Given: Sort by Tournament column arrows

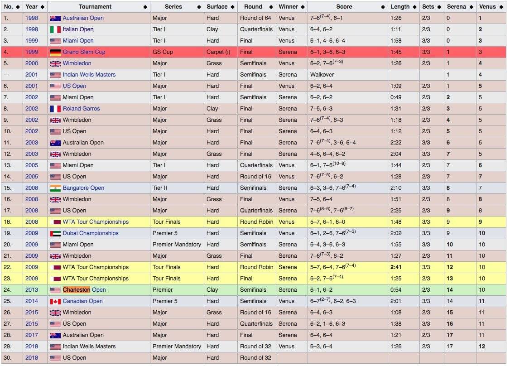Looking at the screenshot, I should click(145, 7).
